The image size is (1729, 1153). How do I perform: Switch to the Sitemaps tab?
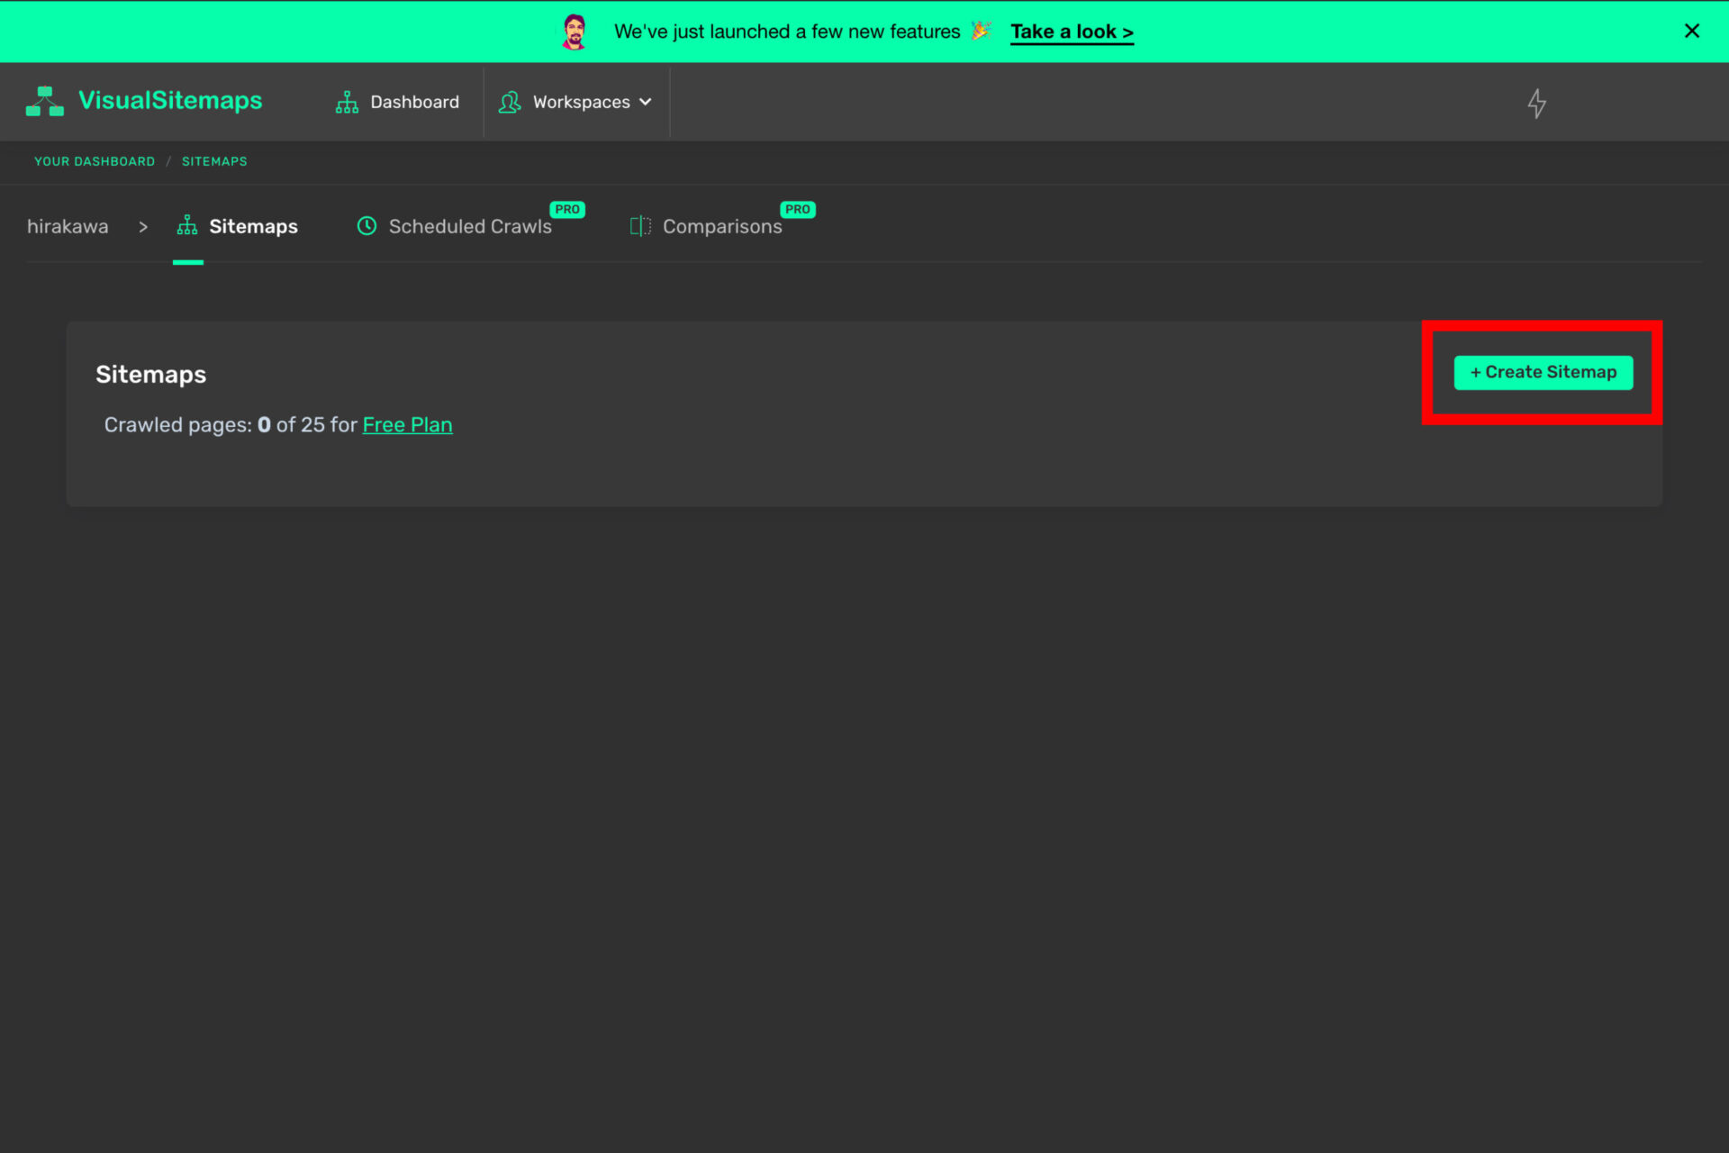pos(238,226)
